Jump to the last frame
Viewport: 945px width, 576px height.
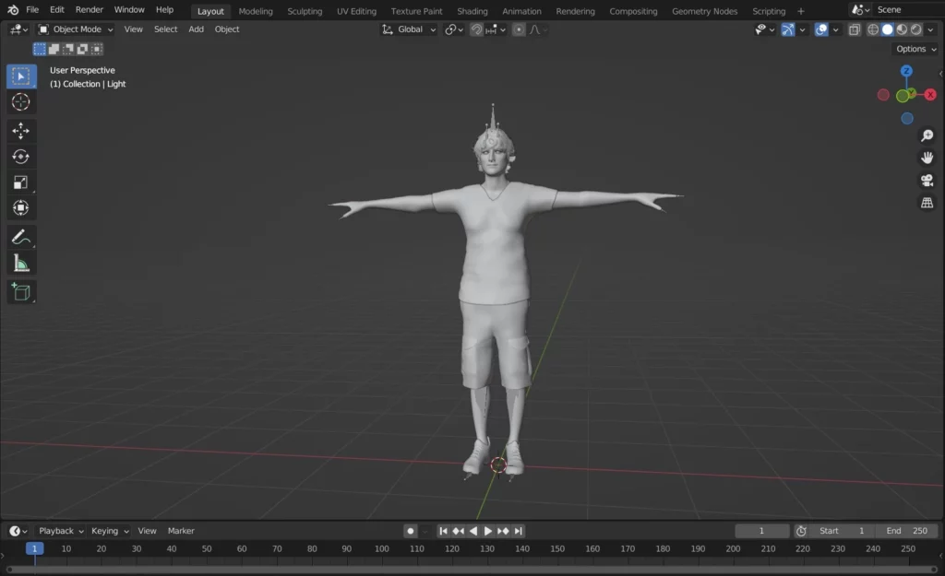pos(519,531)
